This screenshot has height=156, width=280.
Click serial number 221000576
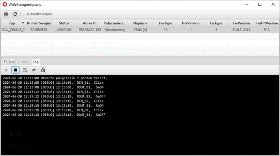pos(39,30)
